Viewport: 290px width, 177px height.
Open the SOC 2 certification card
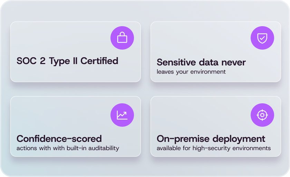coord(76,52)
